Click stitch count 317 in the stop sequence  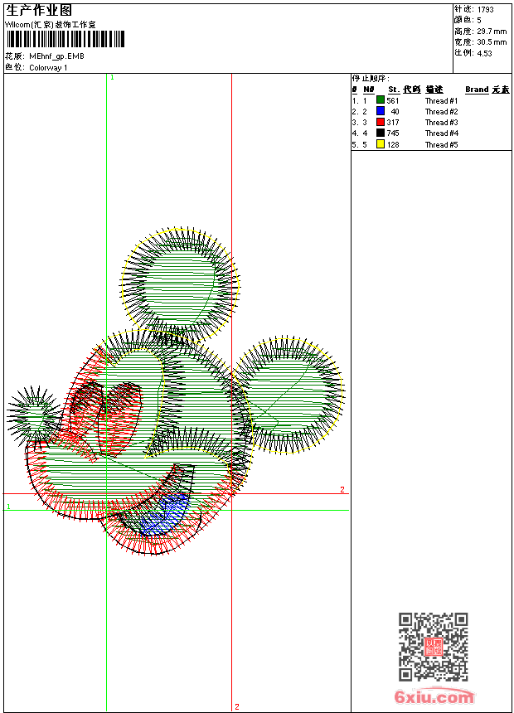[x=393, y=123]
